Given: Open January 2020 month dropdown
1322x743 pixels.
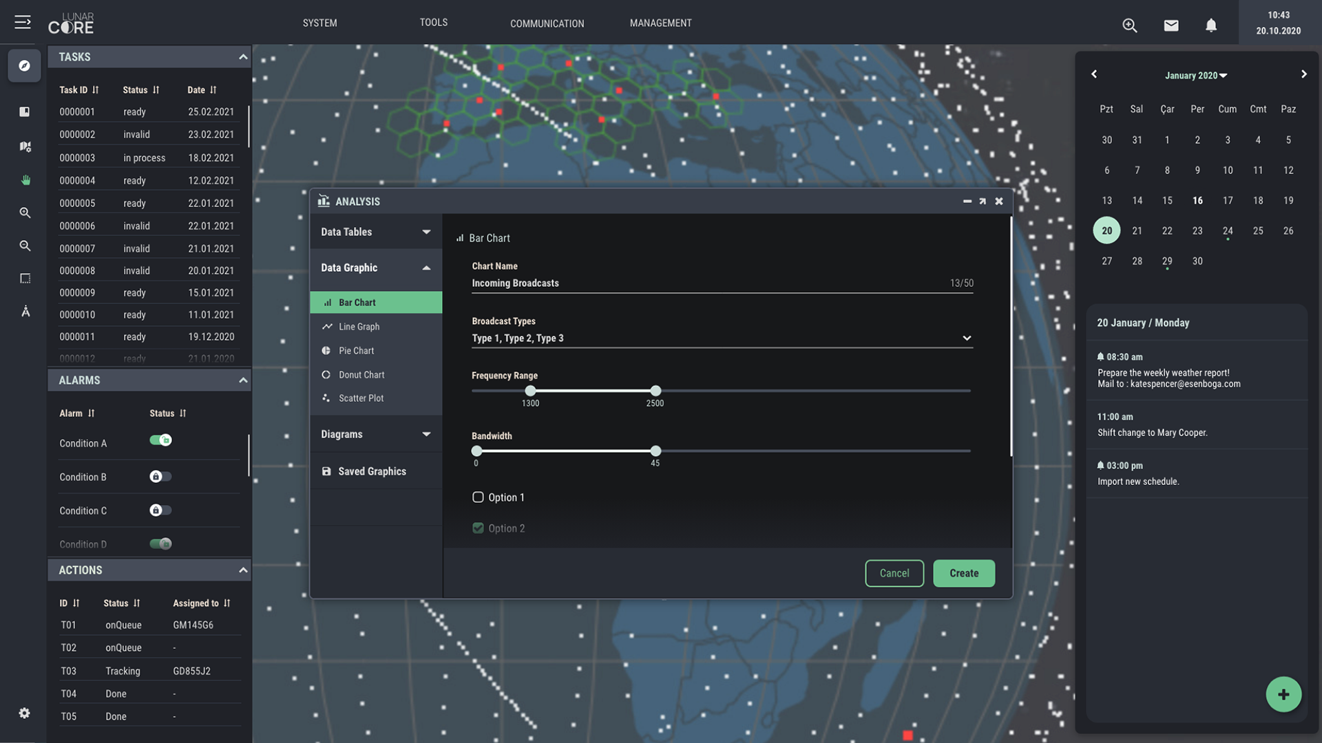Looking at the screenshot, I should [1196, 76].
